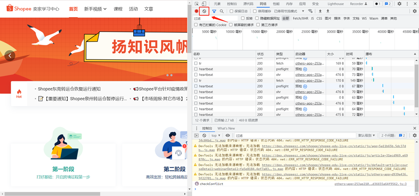Click the previous-slide arrow on the banner
Viewport: 419px width, 196px height.
point(10,56)
